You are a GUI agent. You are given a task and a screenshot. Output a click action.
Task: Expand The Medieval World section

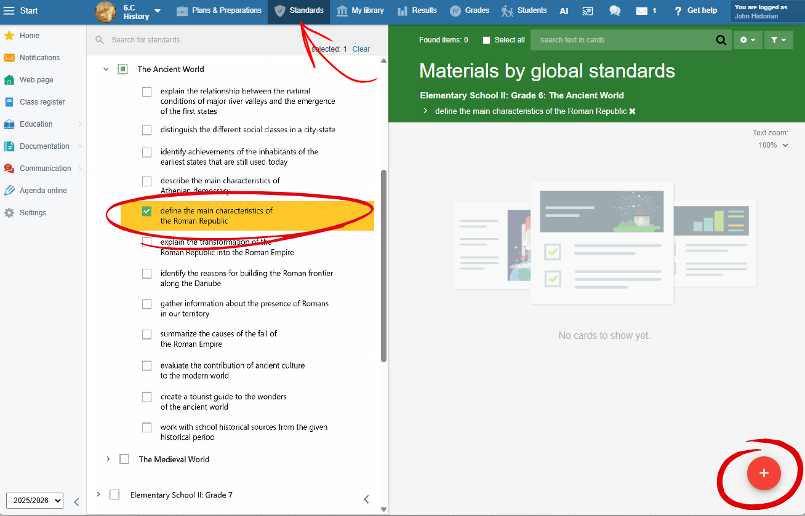pyautogui.click(x=108, y=459)
